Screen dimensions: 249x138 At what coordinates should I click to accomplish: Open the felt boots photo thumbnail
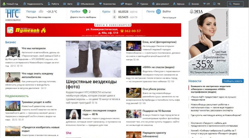93,59
